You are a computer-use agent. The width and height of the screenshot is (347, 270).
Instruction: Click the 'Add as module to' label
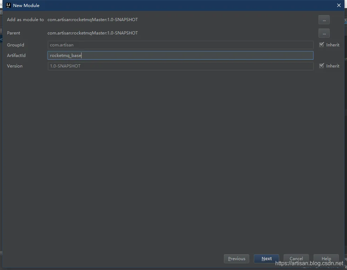(25, 20)
